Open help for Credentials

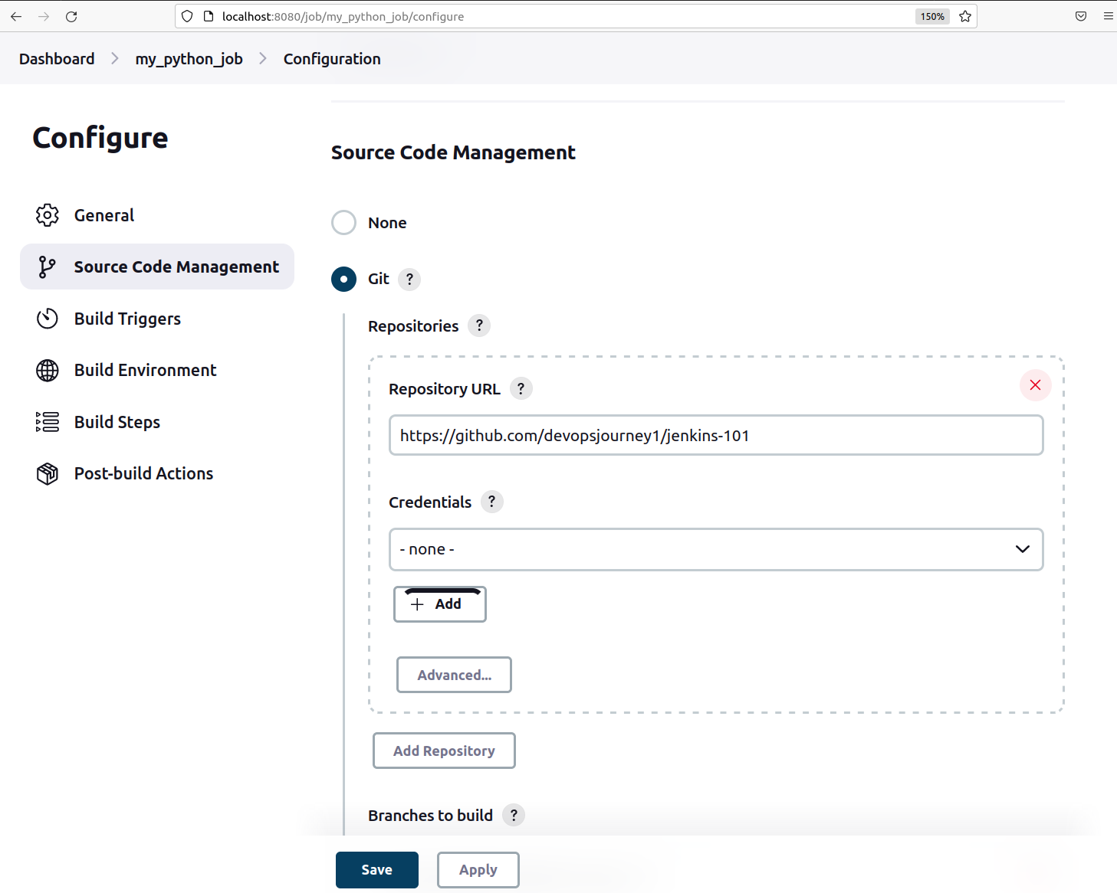(x=491, y=502)
